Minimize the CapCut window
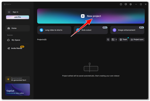Image resolution: width=150 pixels, height=101 pixels. (136, 4)
